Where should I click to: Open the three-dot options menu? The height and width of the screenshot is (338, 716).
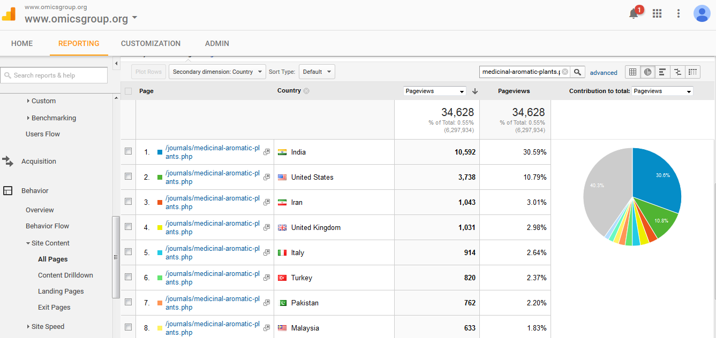pyautogui.click(x=679, y=13)
